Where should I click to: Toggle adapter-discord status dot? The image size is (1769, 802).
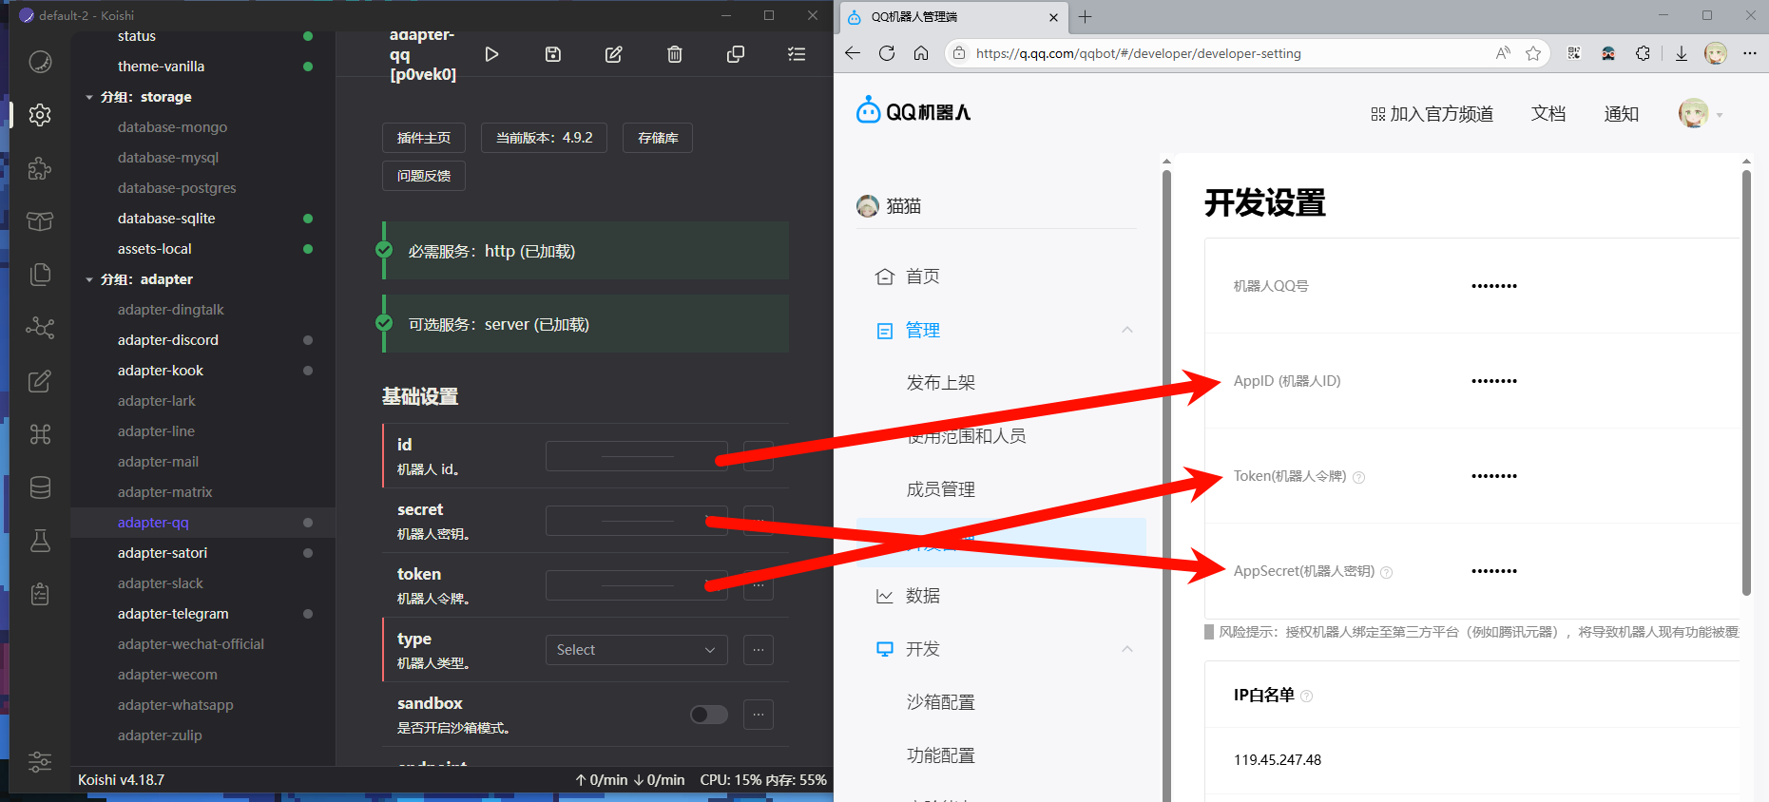click(x=308, y=340)
